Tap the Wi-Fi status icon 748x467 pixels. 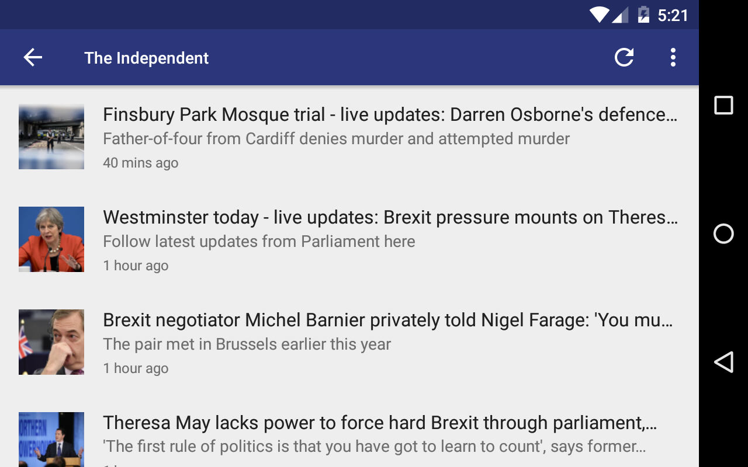[x=599, y=15]
